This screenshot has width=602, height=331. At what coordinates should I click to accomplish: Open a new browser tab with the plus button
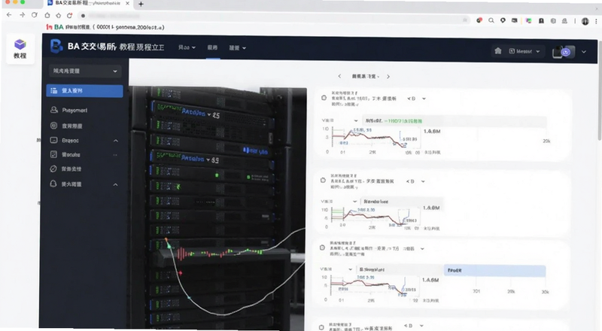coord(141,5)
